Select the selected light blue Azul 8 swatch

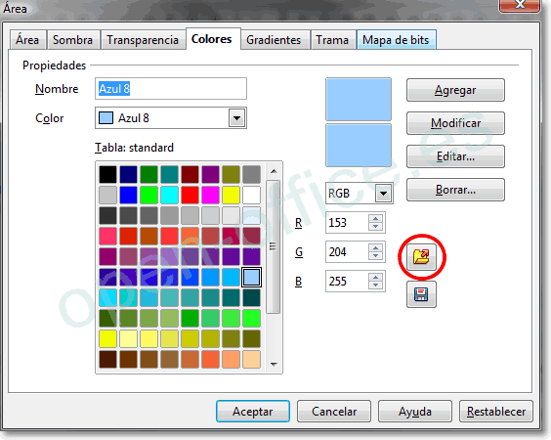pyautogui.click(x=252, y=277)
